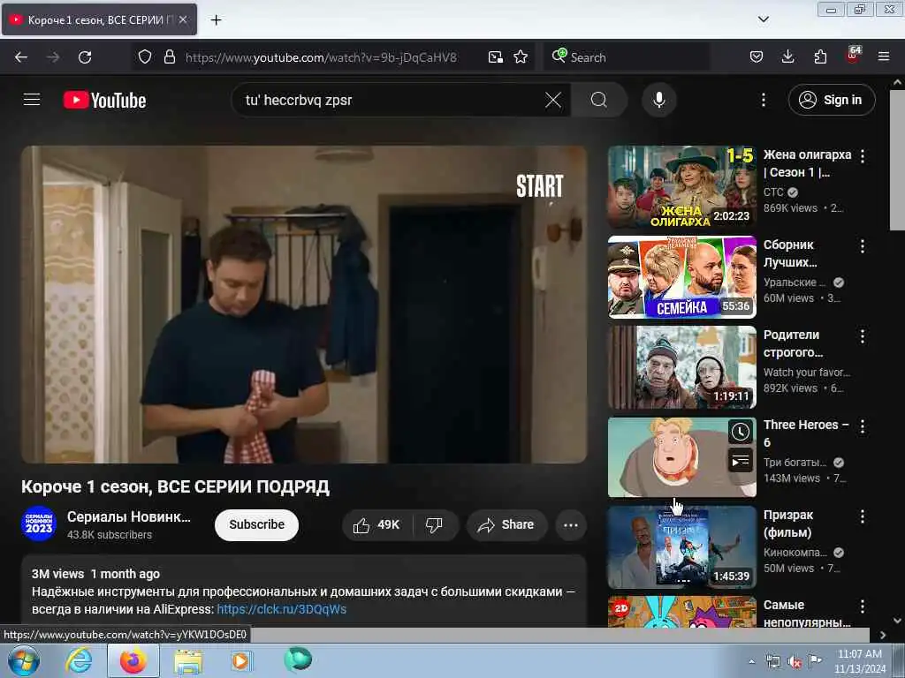Focus the Firefox Search field
This screenshot has width=905, height=678.
[x=627, y=57]
